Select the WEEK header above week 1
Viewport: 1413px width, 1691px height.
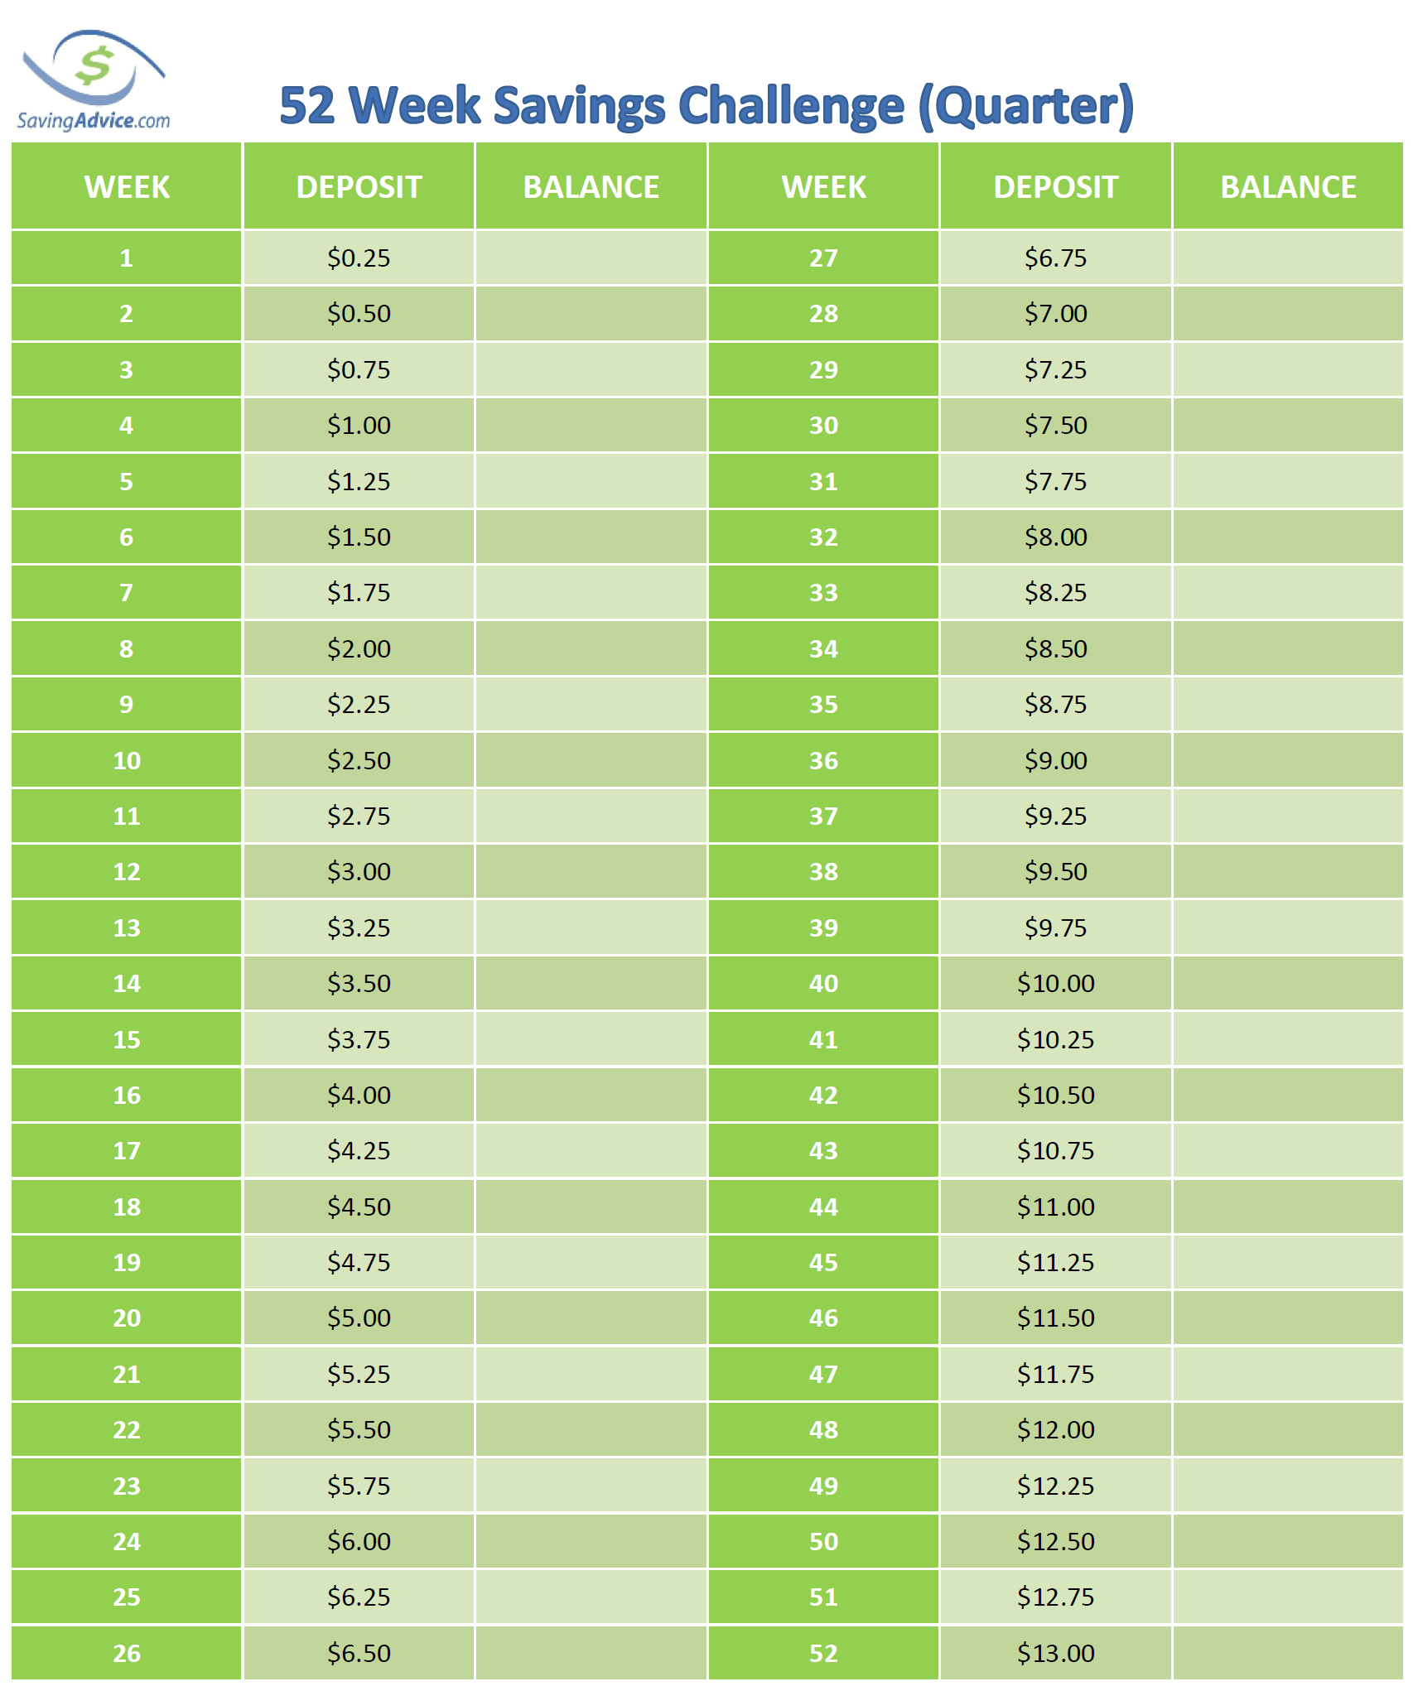(127, 187)
